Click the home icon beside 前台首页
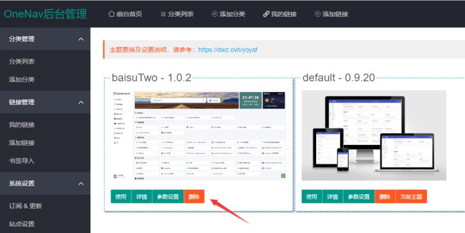Image resolution: width=465 pixels, height=233 pixels. click(x=111, y=14)
